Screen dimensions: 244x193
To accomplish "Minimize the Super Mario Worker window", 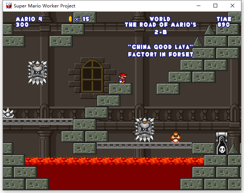I will point(199,6).
